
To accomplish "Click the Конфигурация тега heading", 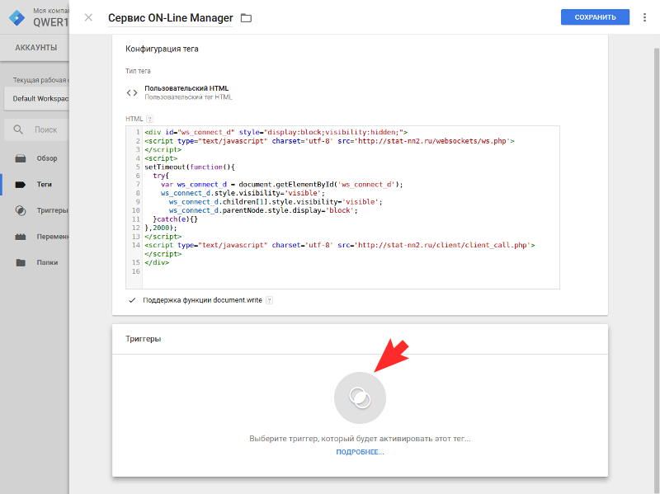I will click(x=162, y=49).
